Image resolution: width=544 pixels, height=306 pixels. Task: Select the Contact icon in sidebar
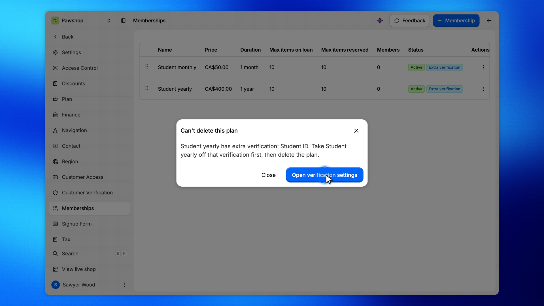(55, 146)
